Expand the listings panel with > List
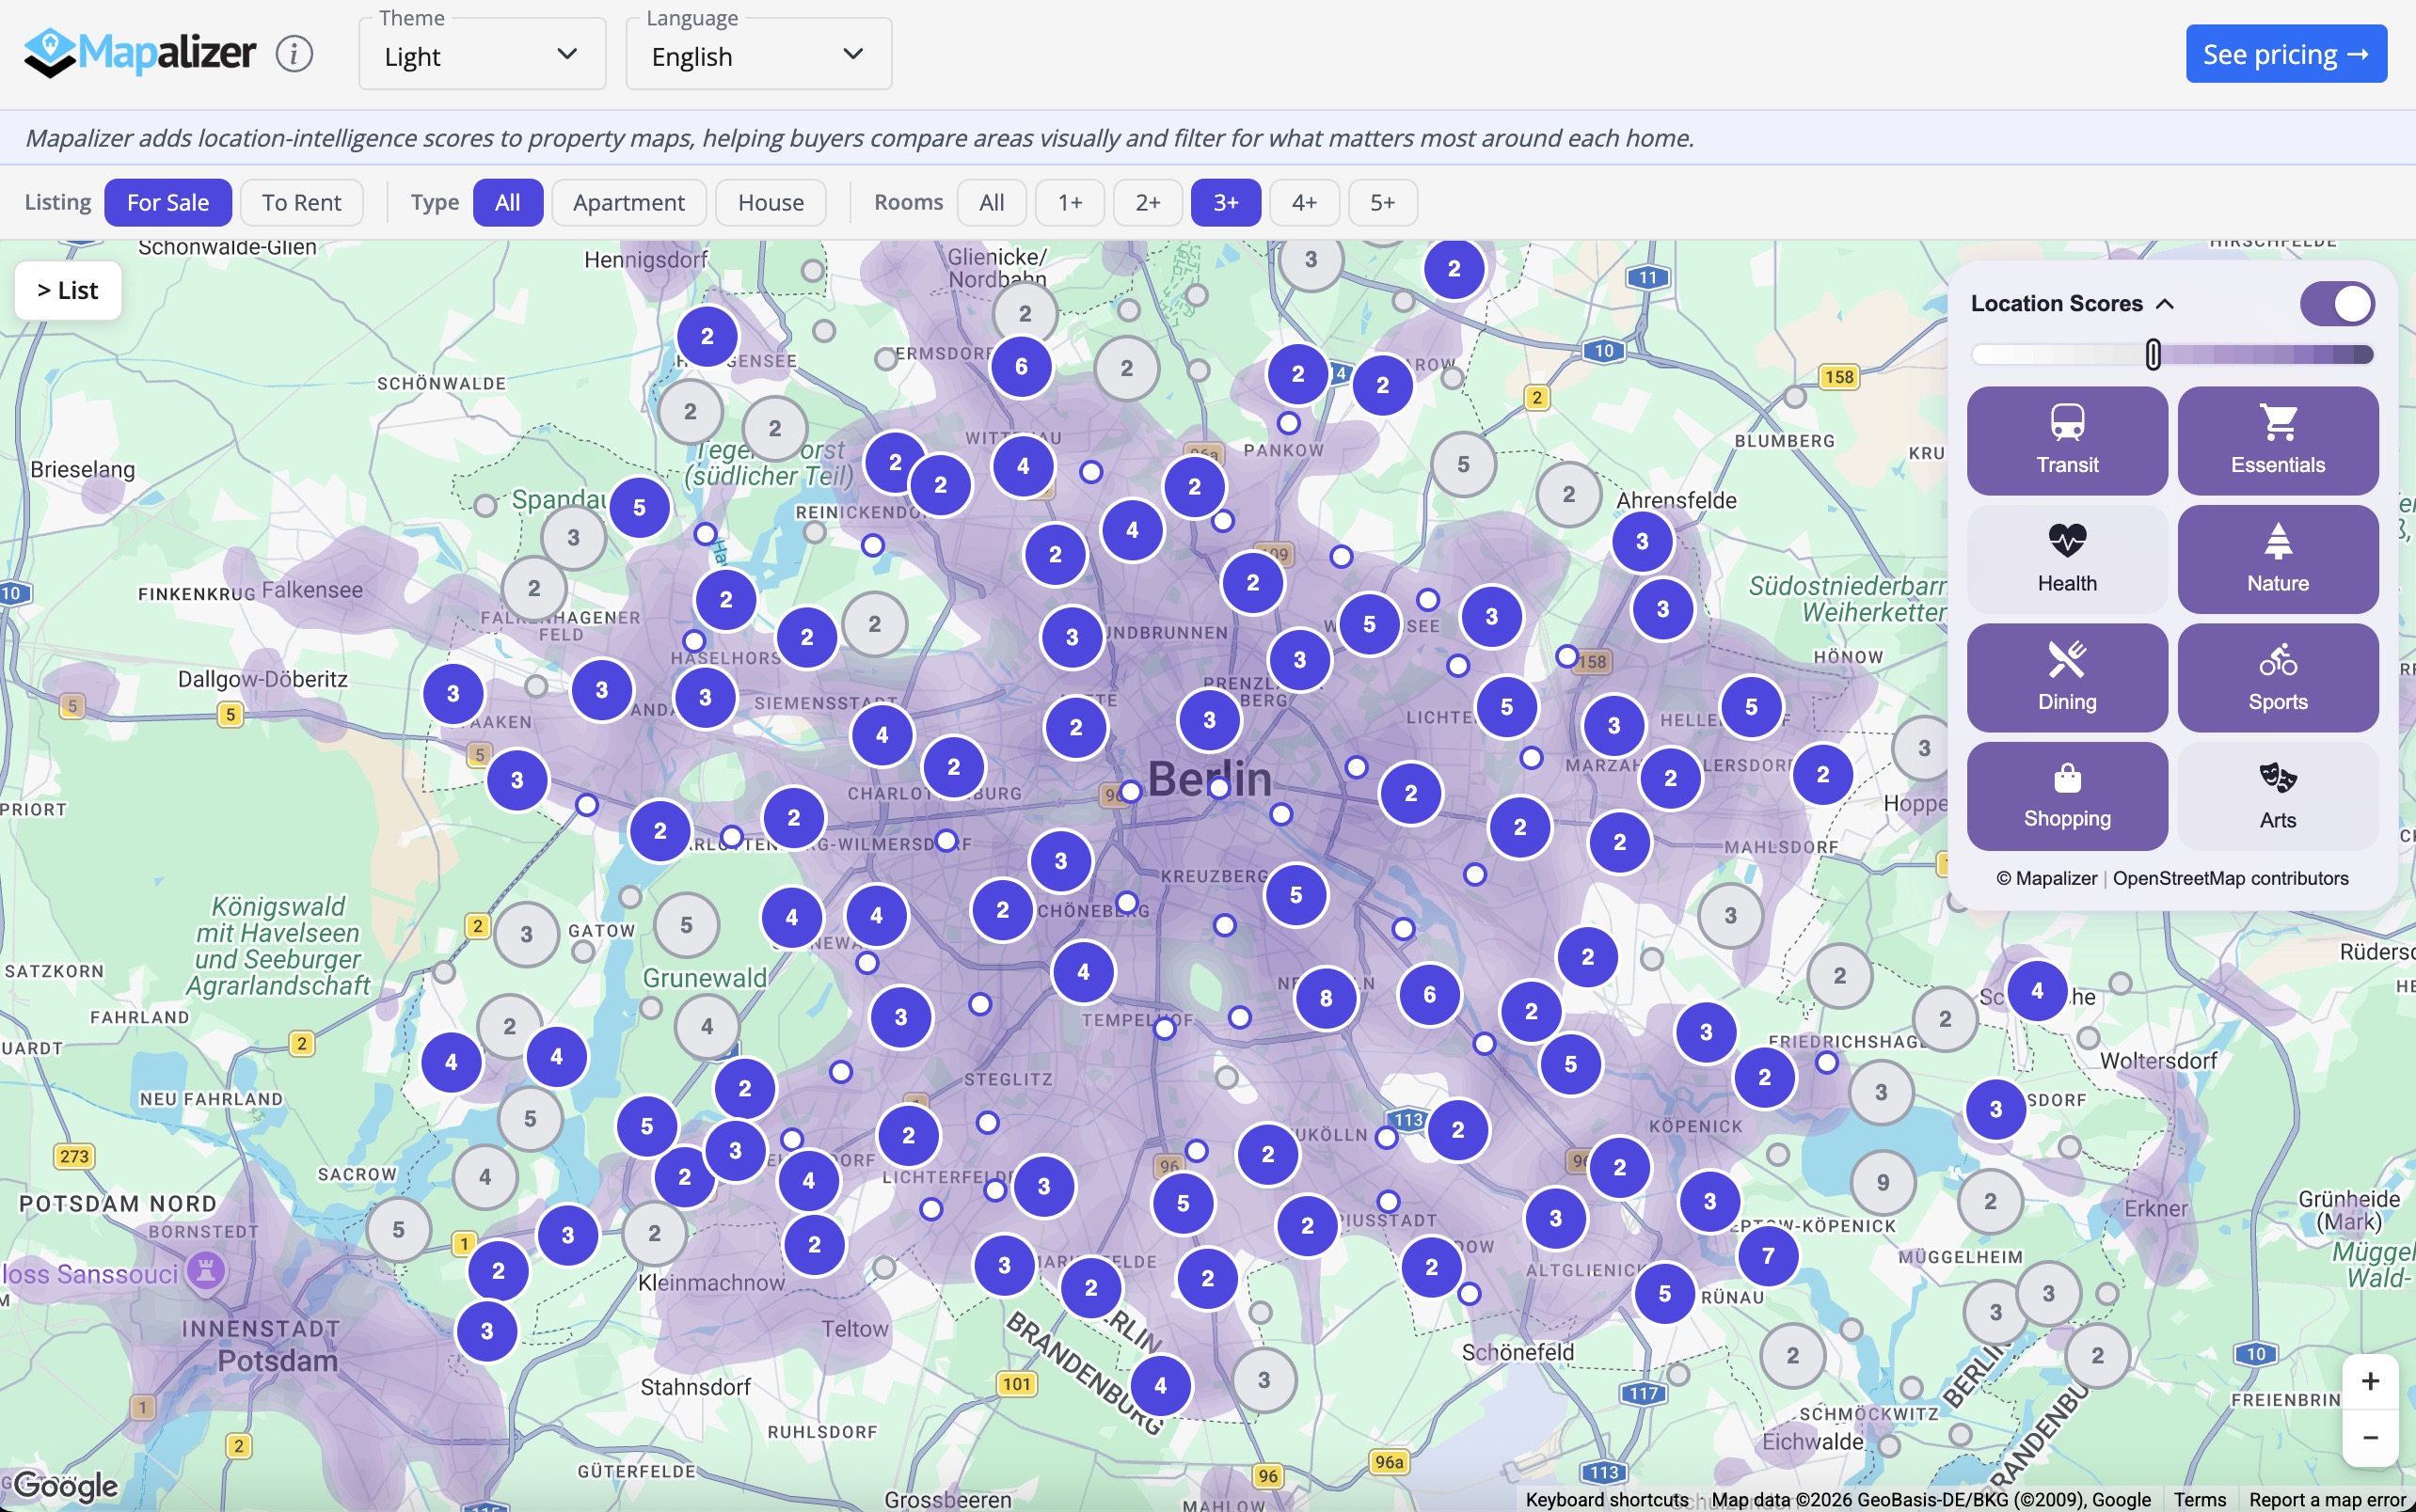Image resolution: width=2416 pixels, height=1512 pixels. [68, 291]
